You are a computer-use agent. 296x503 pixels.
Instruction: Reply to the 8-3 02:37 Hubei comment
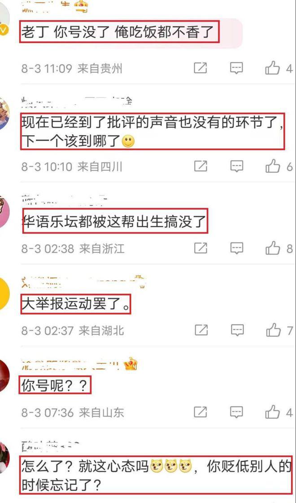tap(237, 330)
